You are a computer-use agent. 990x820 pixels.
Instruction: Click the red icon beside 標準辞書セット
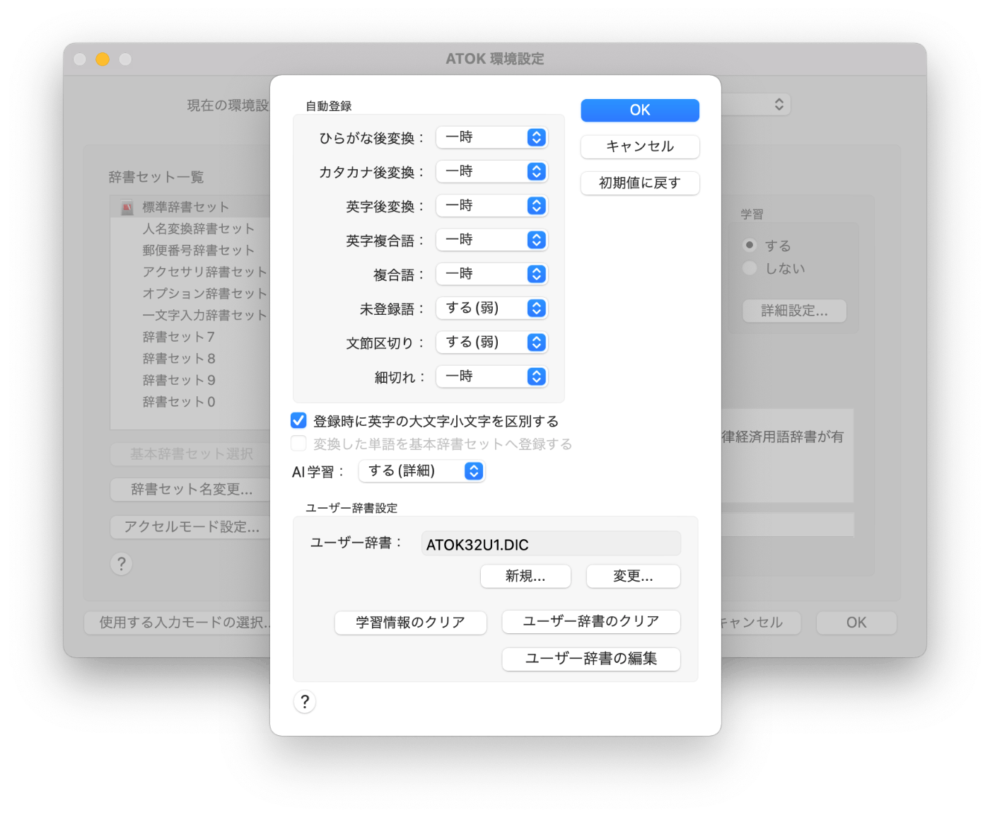pyautogui.click(x=127, y=208)
